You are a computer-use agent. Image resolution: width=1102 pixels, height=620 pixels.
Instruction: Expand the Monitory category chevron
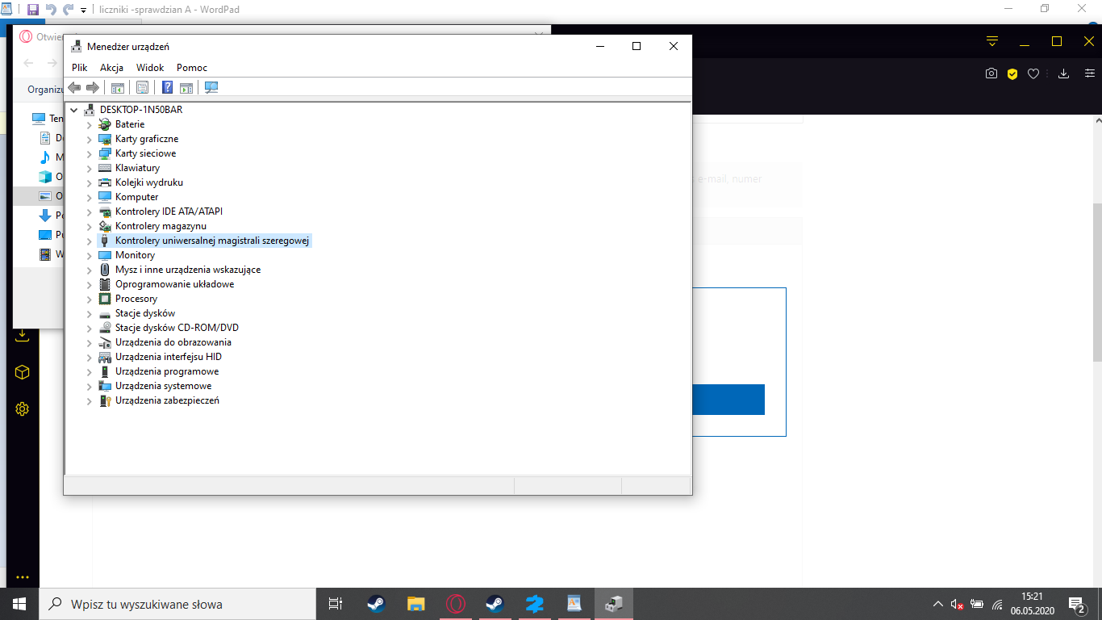pyautogui.click(x=90, y=255)
